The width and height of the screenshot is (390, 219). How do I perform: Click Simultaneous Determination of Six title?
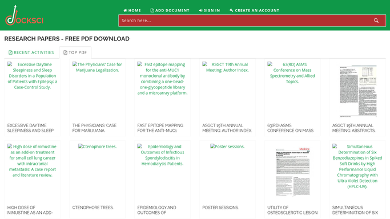[x=355, y=210]
